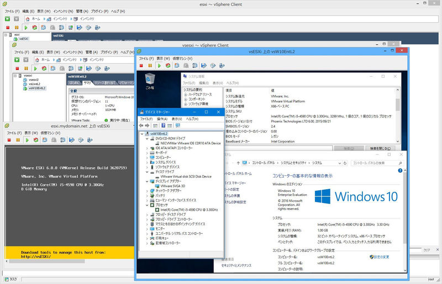Select Intel Core i5-4590 CPU device entry
442x284 pixels.
coord(189,210)
